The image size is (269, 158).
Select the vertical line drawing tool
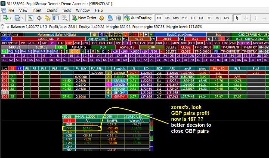(256, 18)
